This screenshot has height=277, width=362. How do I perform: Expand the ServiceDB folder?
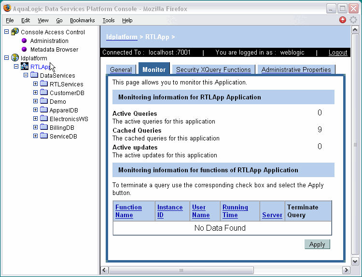[35, 136]
